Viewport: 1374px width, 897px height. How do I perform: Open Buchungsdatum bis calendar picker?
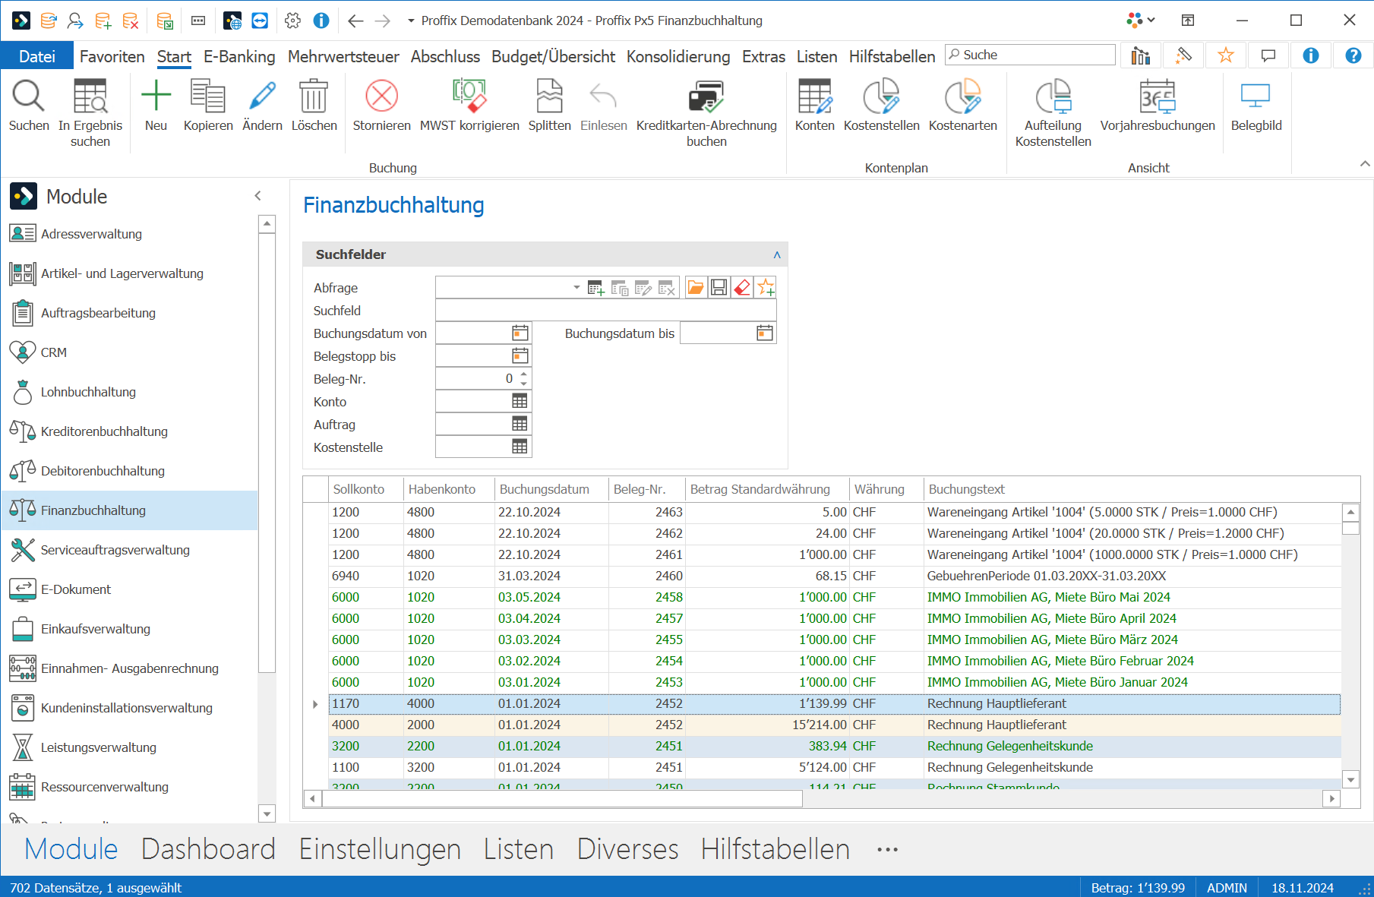pyautogui.click(x=765, y=333)
